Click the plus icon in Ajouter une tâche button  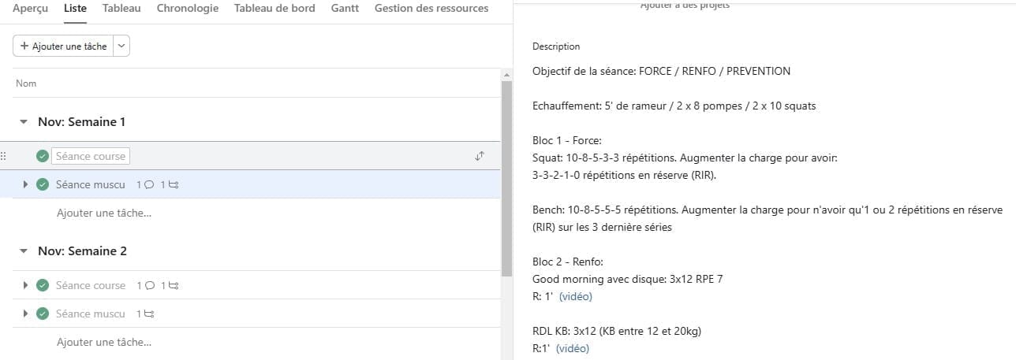click(x=24, y=46)
